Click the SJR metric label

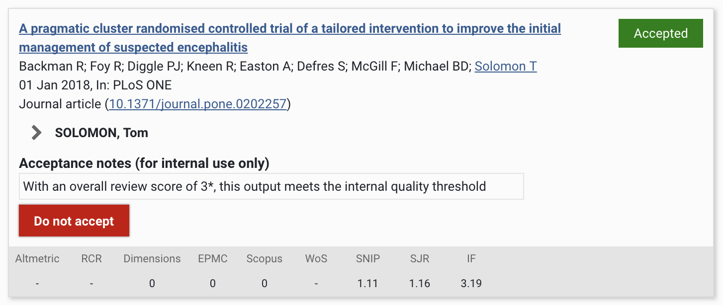point(420,258)
